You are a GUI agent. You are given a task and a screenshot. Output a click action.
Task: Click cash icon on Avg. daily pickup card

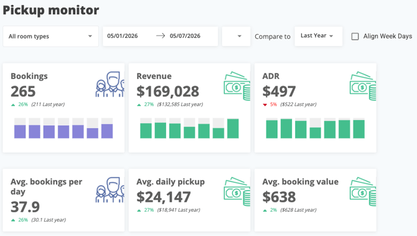(x=237, y=192)
